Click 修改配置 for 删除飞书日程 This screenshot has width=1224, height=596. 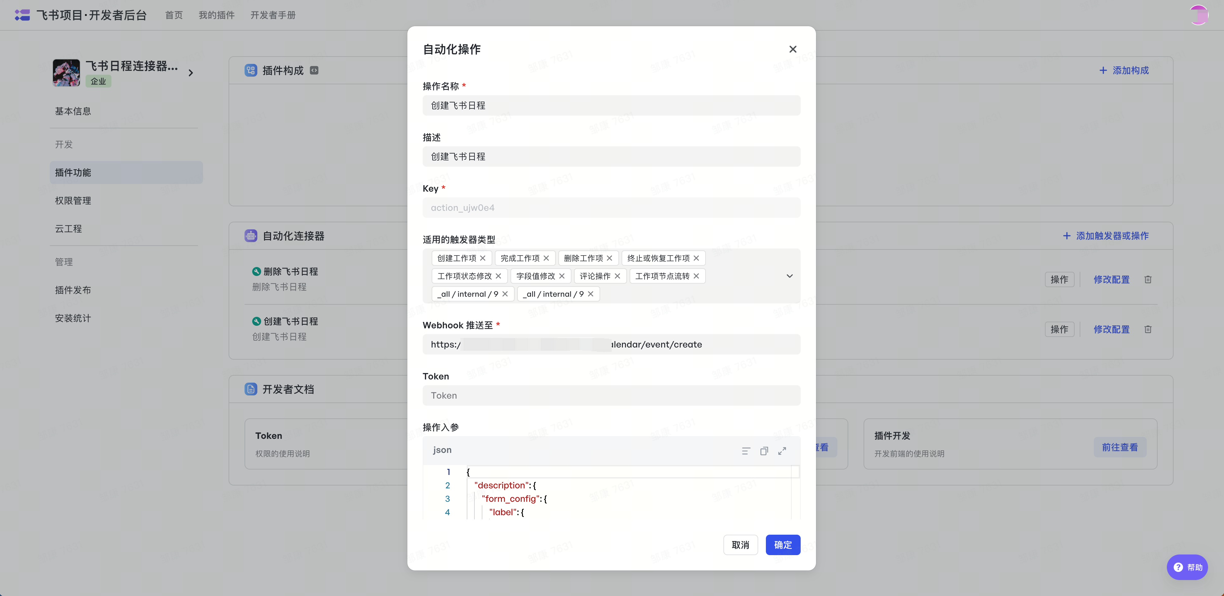click(1111, 279)
